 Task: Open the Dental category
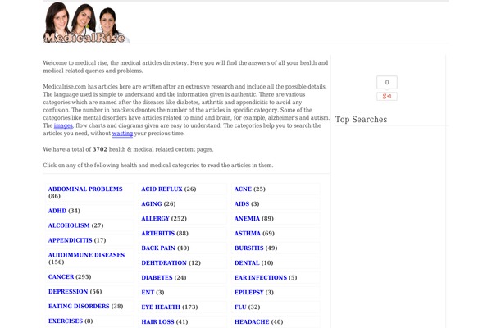click(247, 263)
